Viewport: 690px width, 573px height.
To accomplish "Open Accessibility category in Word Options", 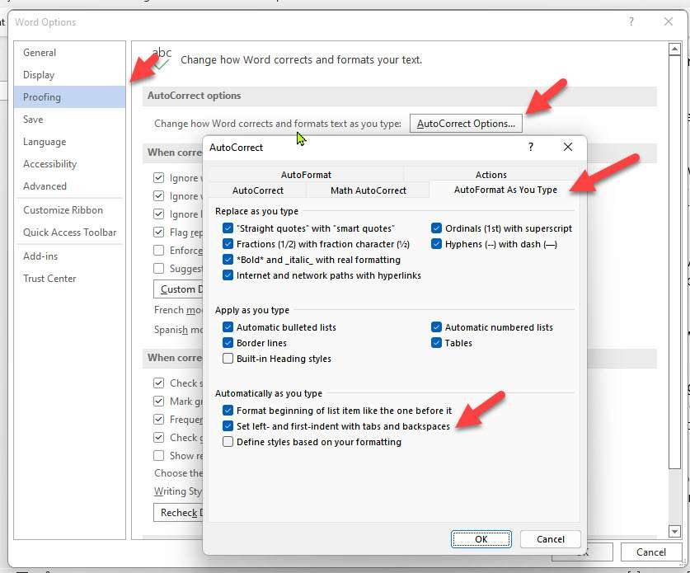I will point(69,164).
